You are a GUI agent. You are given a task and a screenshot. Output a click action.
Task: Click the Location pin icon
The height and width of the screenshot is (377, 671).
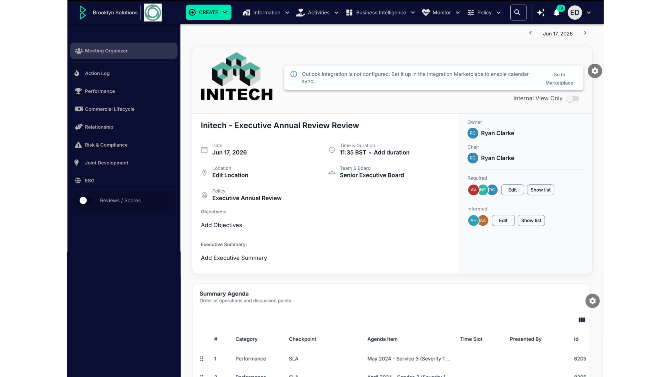point(204,173)
